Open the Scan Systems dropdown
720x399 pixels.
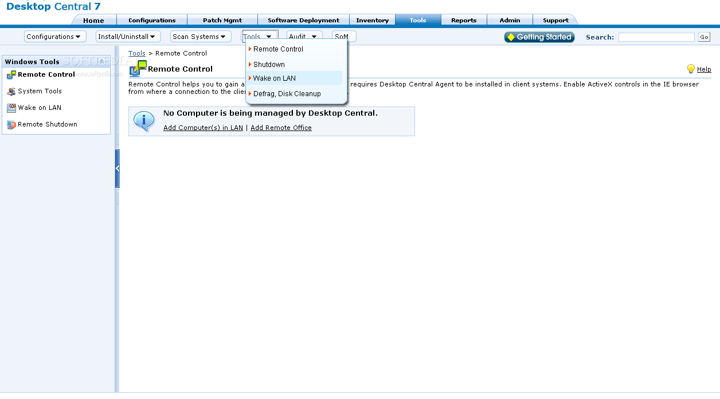pos(201,37)
